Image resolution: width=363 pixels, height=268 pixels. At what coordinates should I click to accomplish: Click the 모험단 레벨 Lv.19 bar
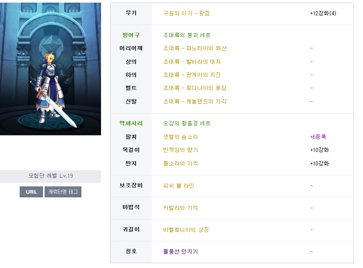pos(50,176)
